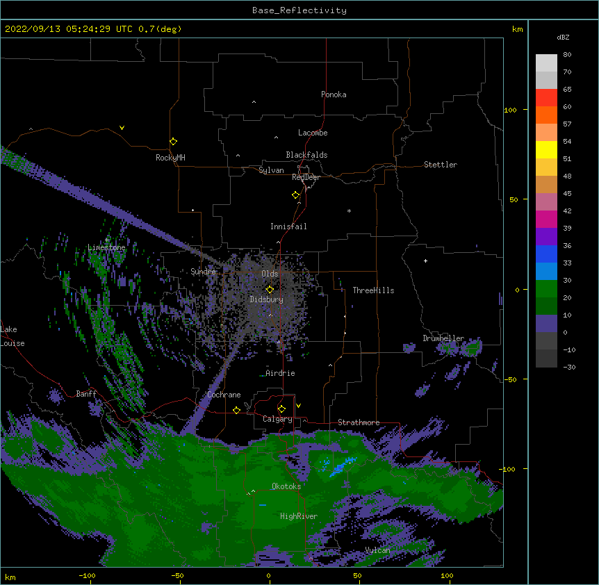Click the Base_Reflectivity title
The width and height of the screenshot is (599, 585).
[x=299, y=10]
